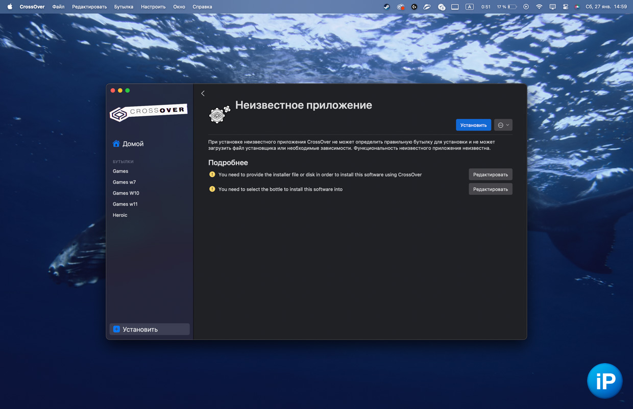Click the battery indicator in menu bar
Image resolution: width=633 pixels, height=409 pixels.
[507, 7]
